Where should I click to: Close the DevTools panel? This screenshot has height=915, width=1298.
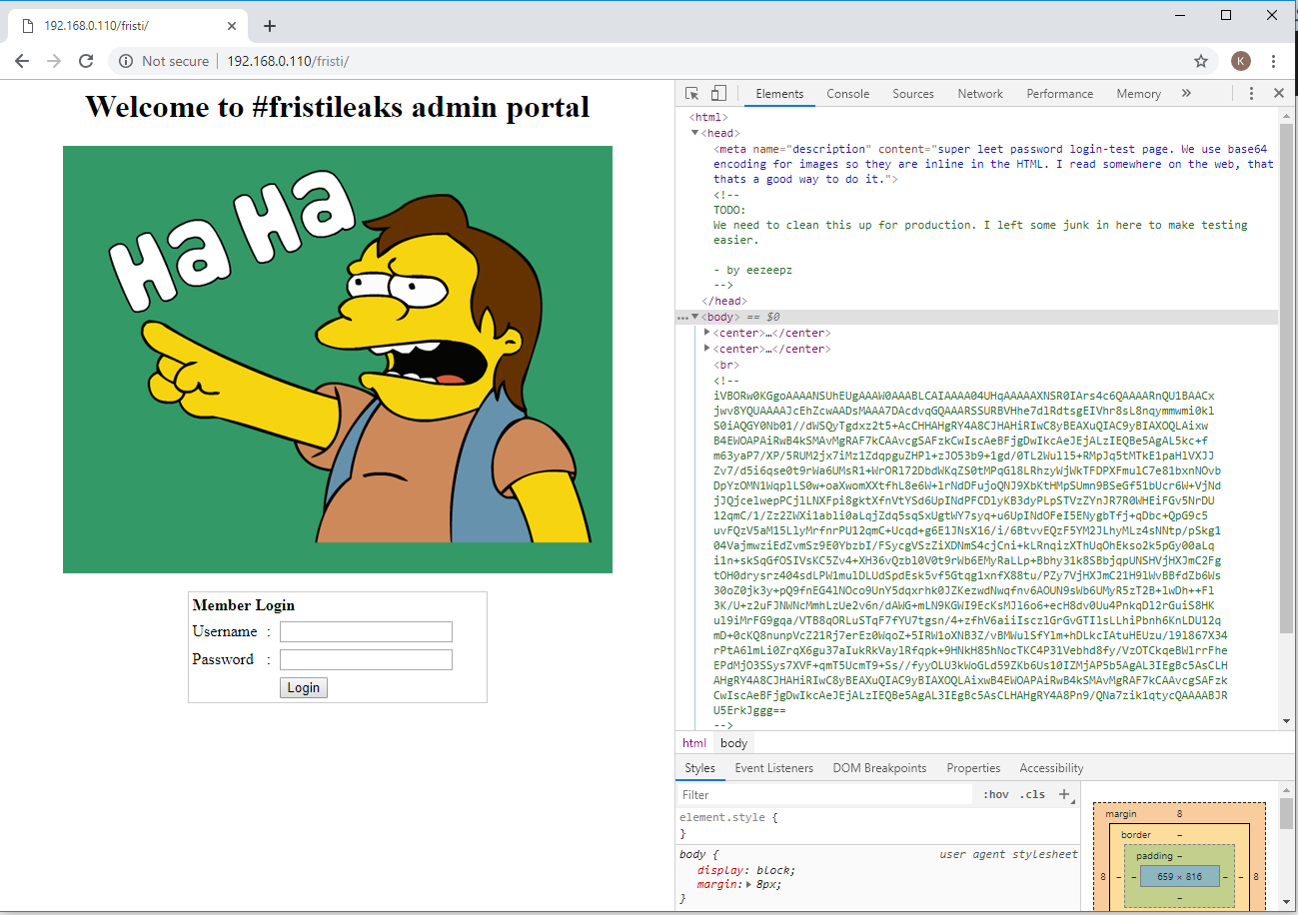pos(1278,93)
